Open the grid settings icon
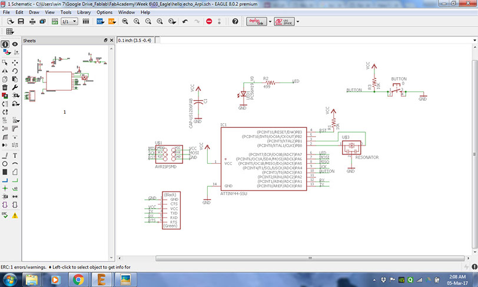The height and width of the screenshot is (287, 478). point(10,31)
